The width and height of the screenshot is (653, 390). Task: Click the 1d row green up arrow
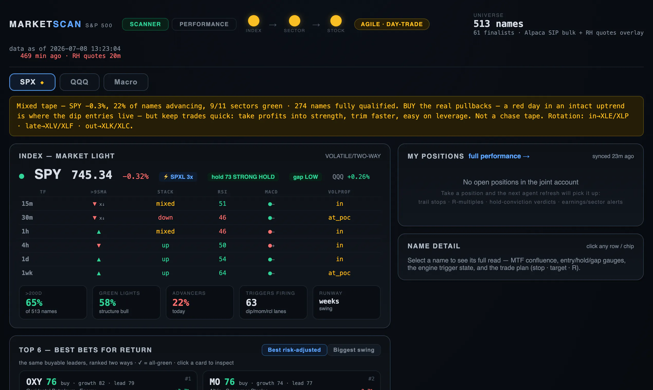(x=99, y=259)
